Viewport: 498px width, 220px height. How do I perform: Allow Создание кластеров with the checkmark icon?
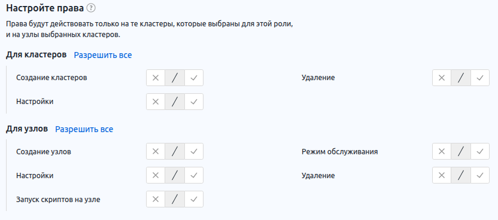pos(194,78)
